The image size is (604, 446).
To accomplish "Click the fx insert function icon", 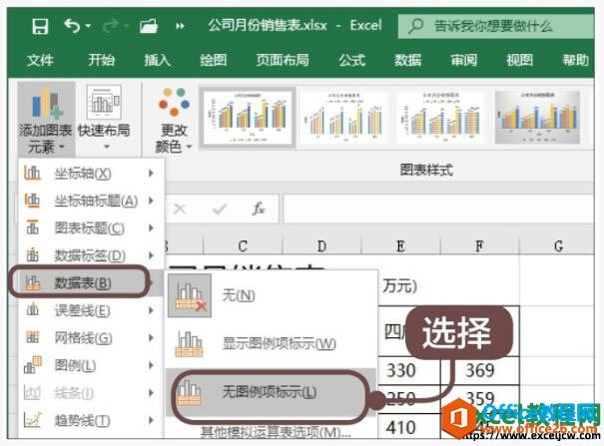I will point(259,209).
